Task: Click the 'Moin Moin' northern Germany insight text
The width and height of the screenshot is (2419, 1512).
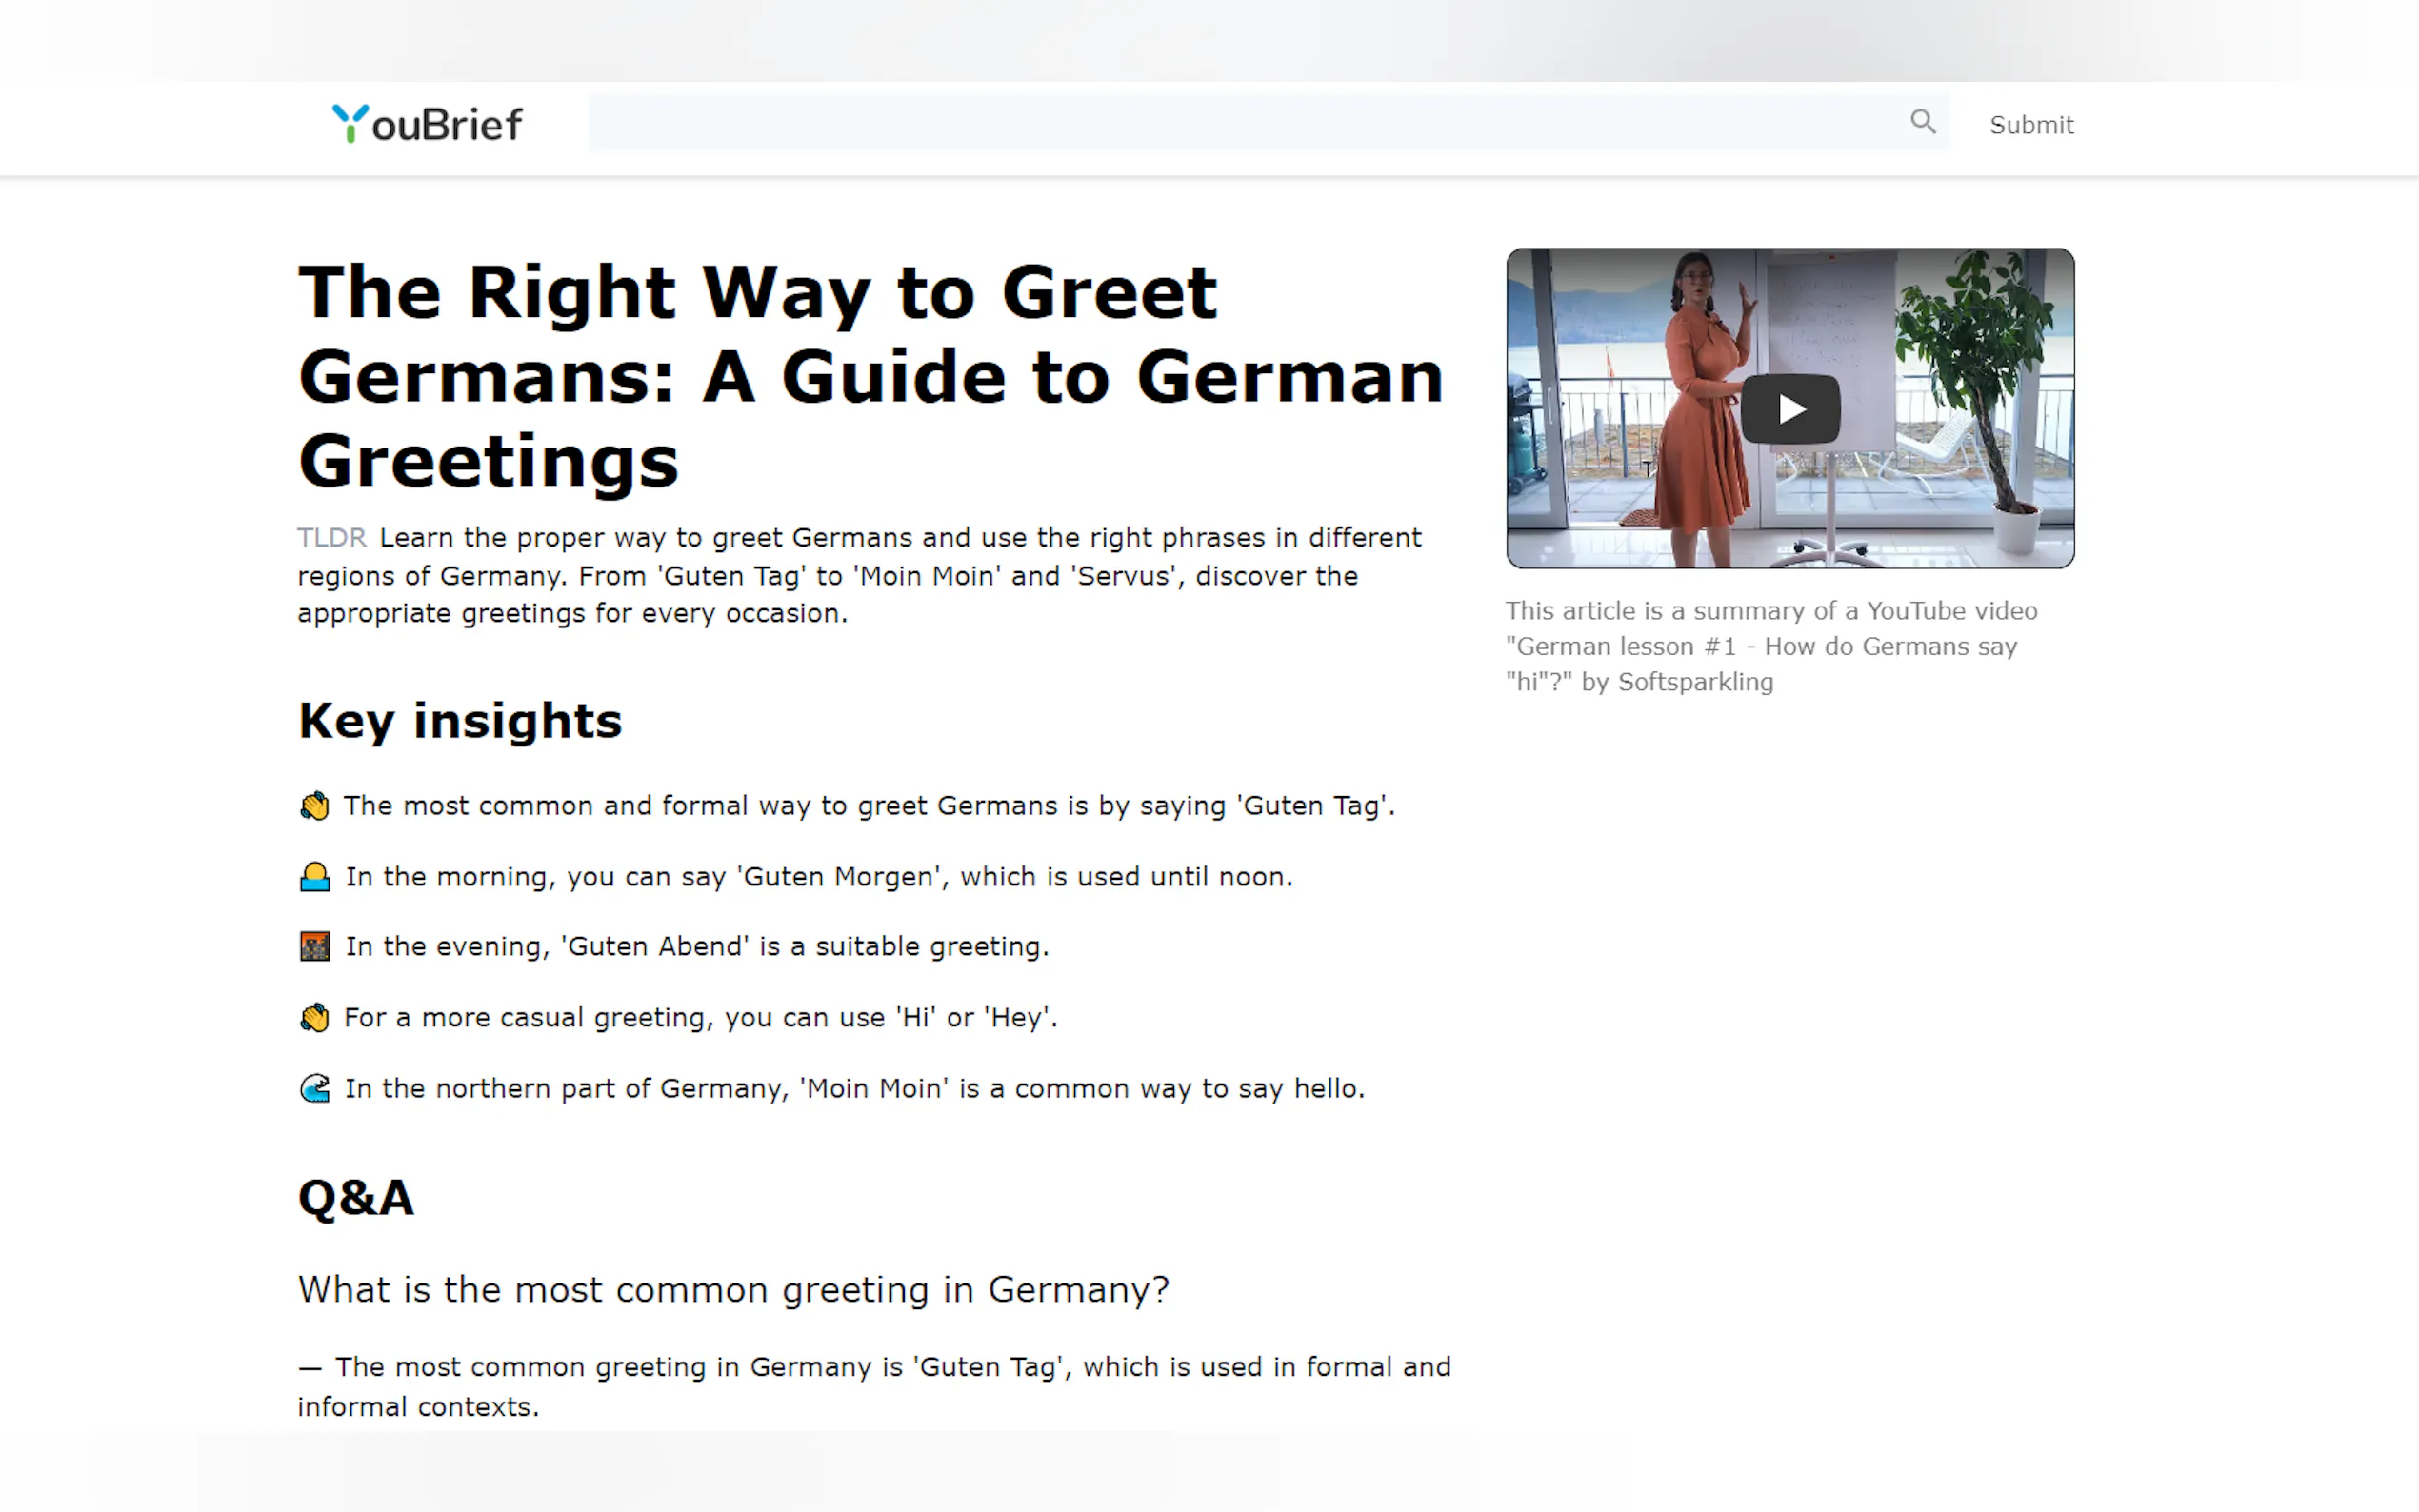Action: (x=854, y=1088)
